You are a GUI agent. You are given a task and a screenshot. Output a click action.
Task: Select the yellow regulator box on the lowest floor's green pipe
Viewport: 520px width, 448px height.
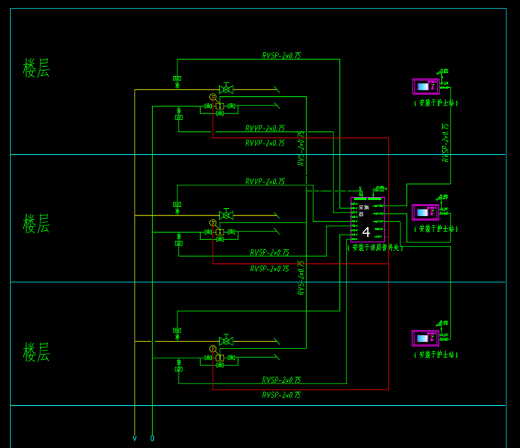click(x=220, y=358)
